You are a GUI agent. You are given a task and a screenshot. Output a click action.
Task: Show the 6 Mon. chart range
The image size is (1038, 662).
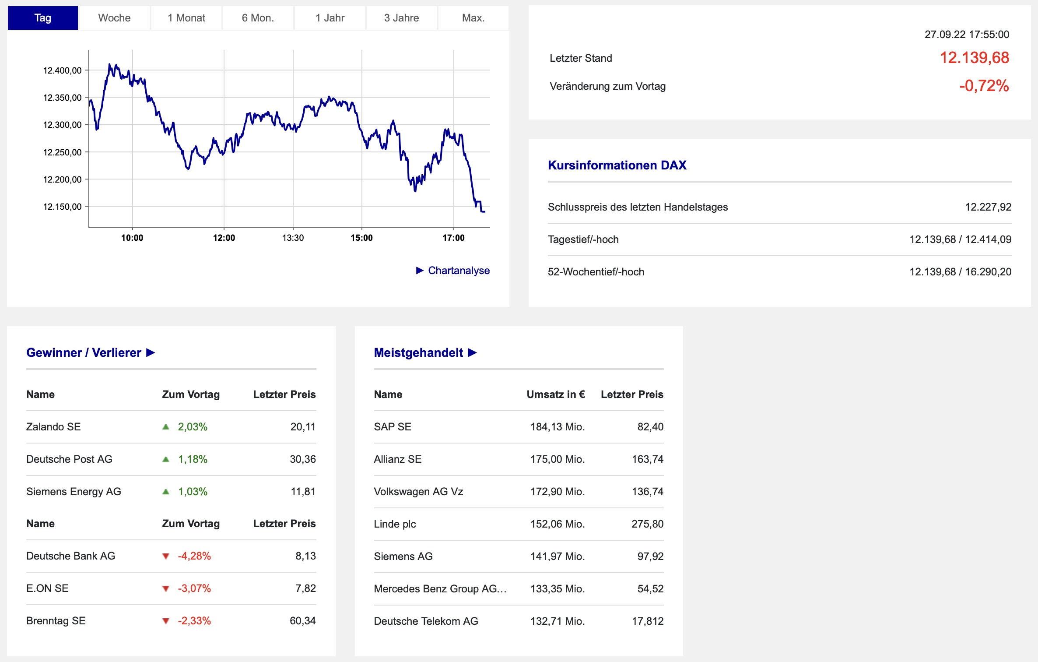(258, 18)
